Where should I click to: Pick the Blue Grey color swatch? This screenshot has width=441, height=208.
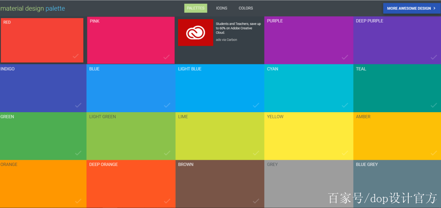click(x=397, y=184)
